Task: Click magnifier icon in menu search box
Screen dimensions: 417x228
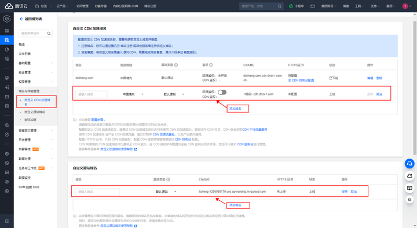Action: click(49, 34)
